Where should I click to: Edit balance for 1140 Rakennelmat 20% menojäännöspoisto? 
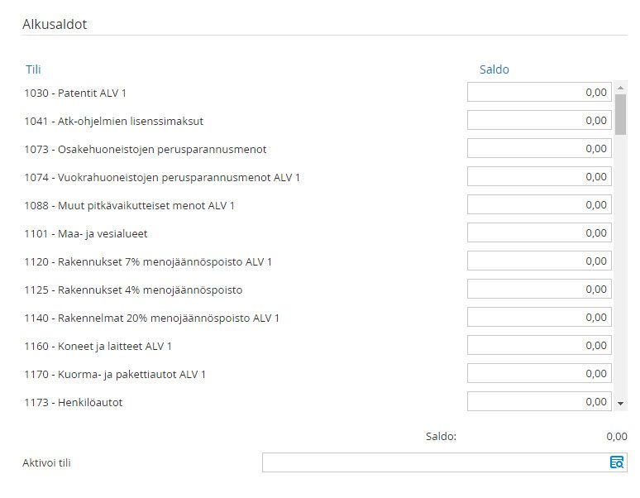coord(539,318)
